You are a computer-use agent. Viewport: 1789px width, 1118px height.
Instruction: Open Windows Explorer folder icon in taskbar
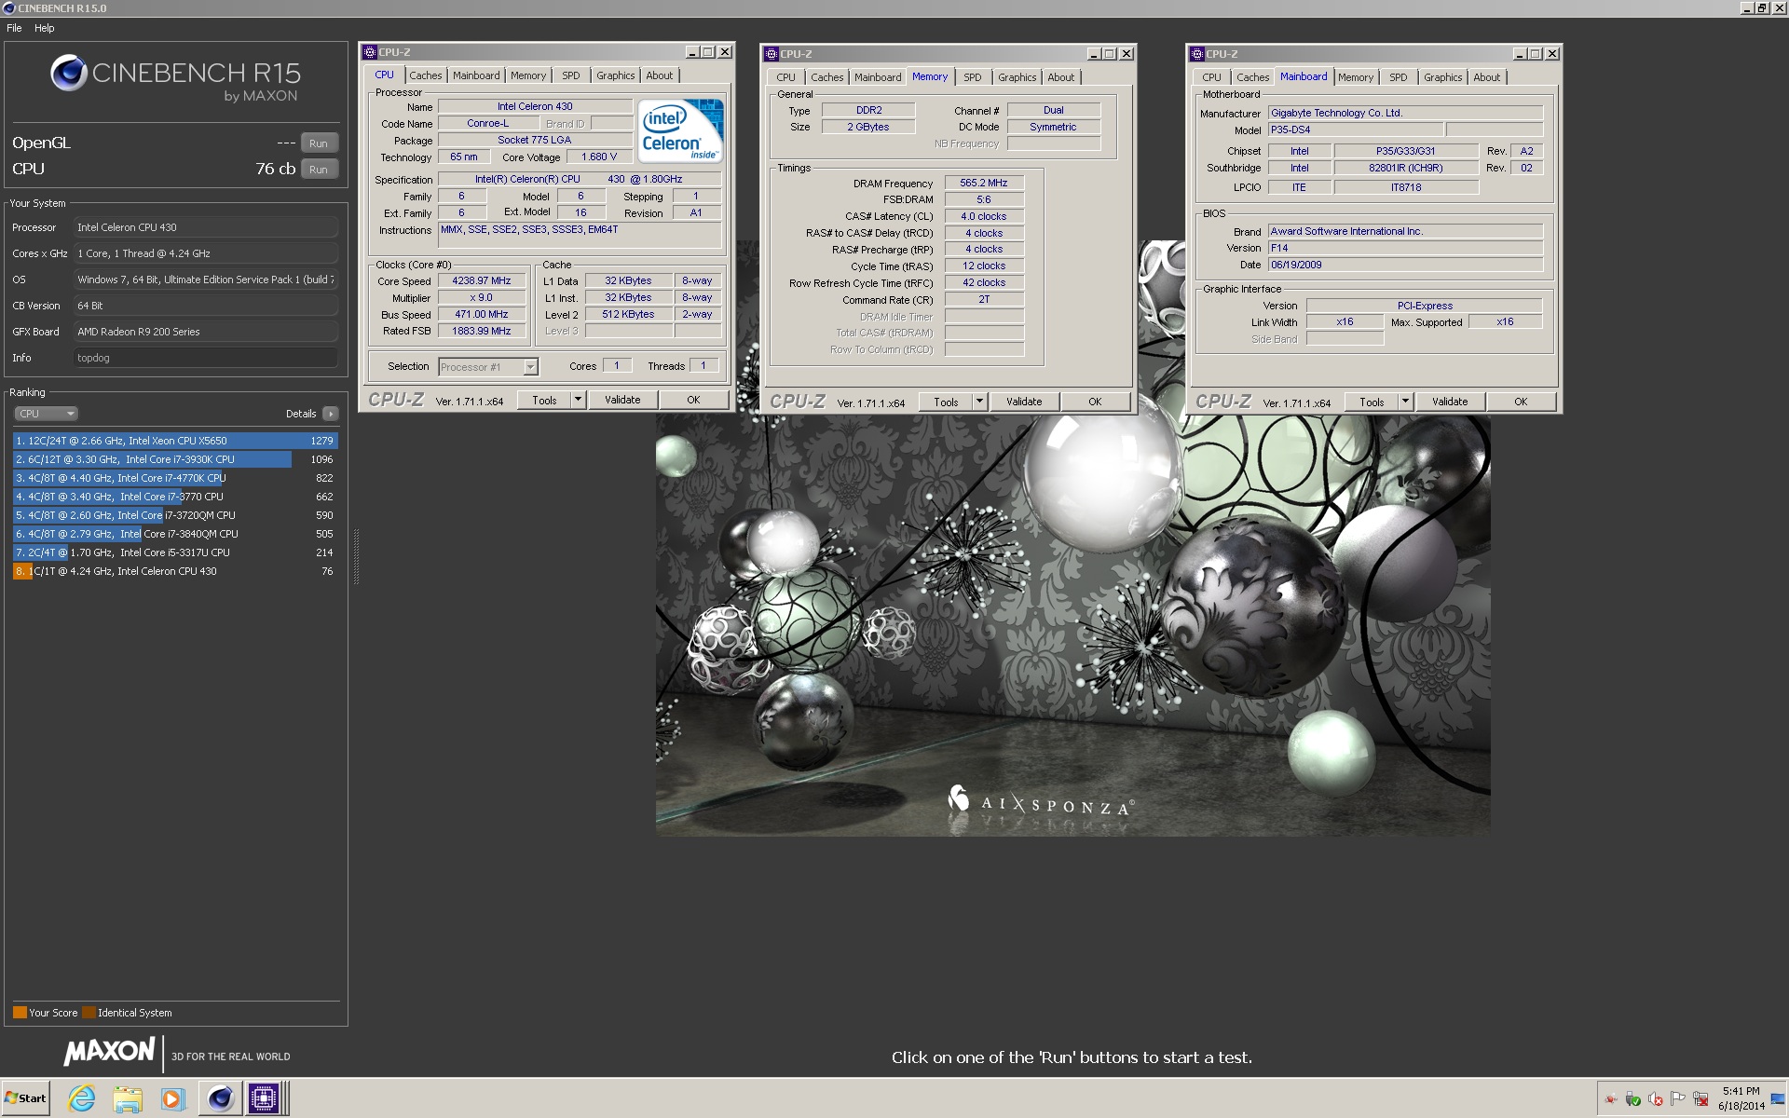click(x=128, y=1098)
